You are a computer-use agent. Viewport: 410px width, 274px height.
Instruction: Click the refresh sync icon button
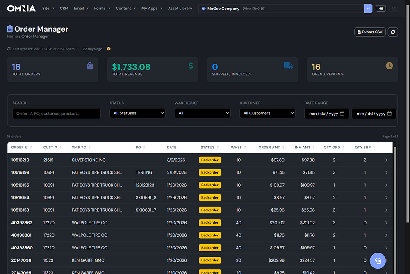coord(393,32)
